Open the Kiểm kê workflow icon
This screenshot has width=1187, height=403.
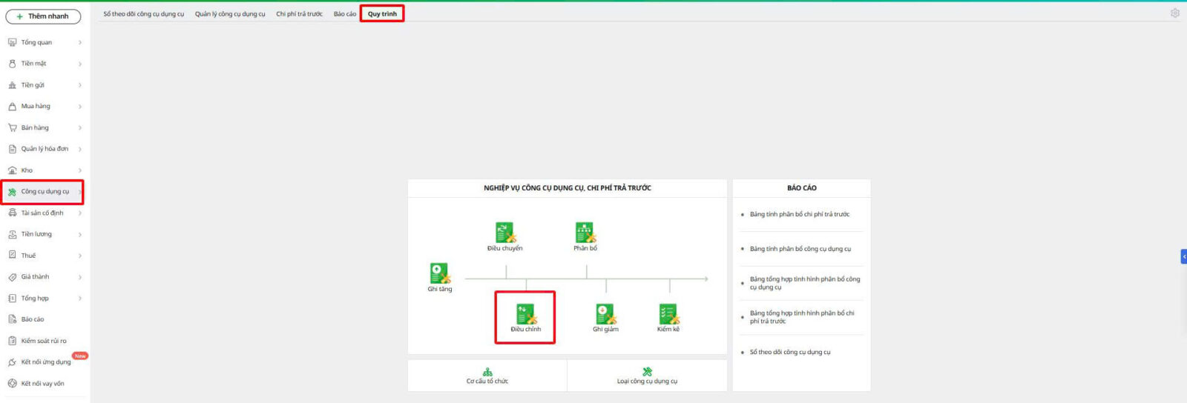tap(668, 315)
